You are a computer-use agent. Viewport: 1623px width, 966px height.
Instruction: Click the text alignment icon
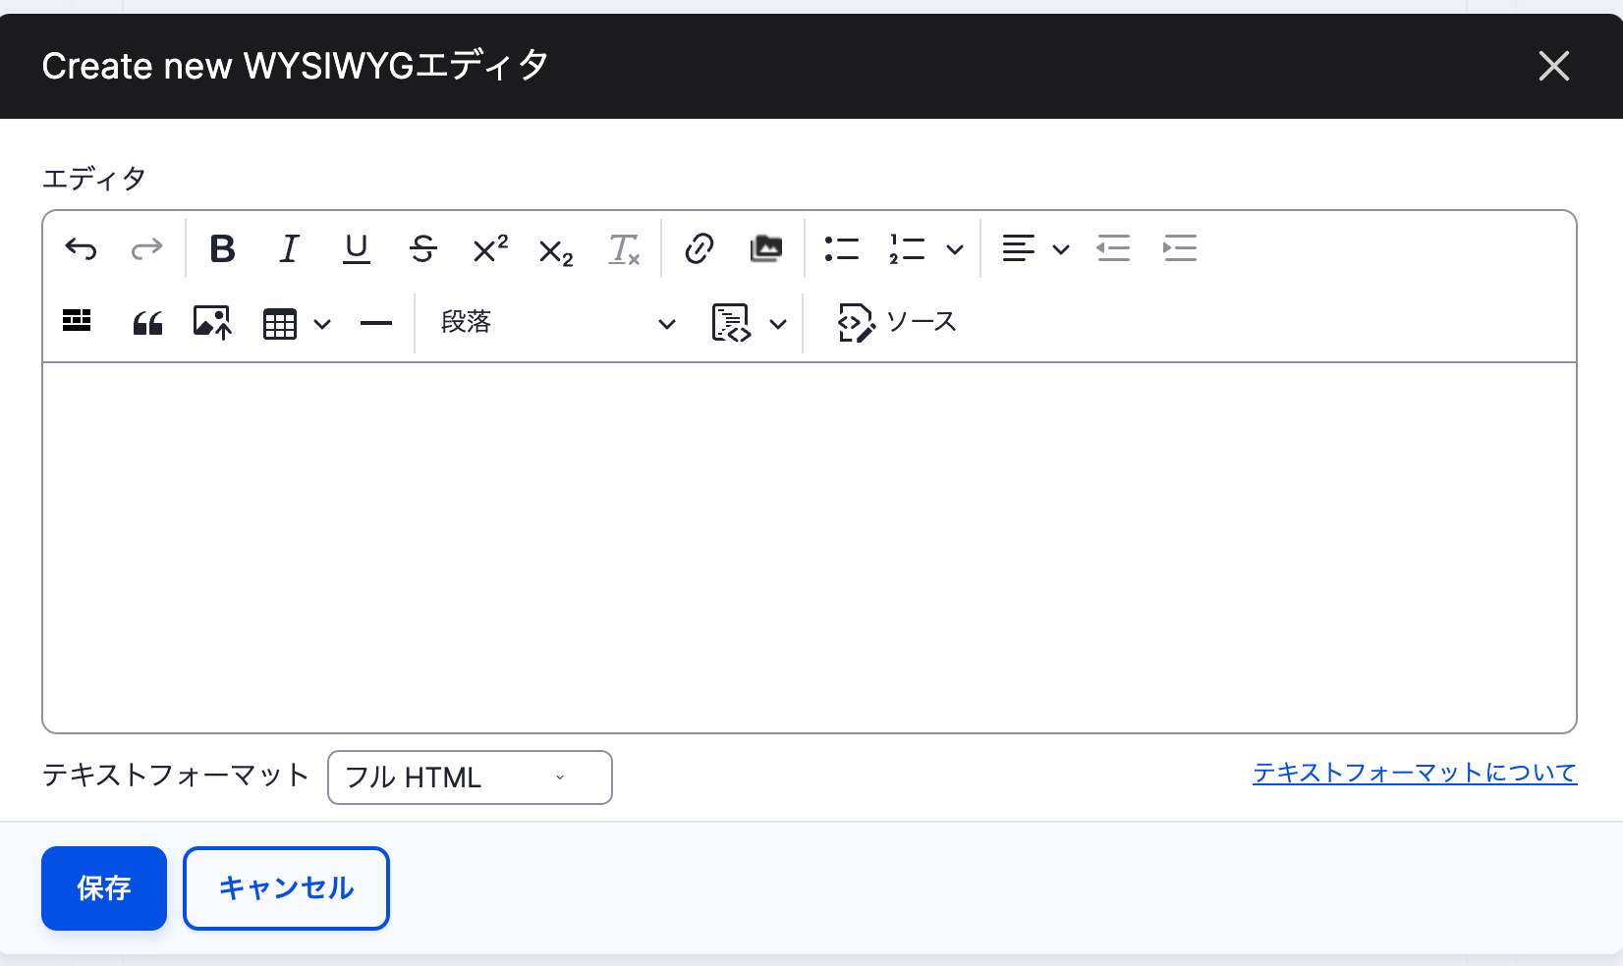[x=1019, y=249]
